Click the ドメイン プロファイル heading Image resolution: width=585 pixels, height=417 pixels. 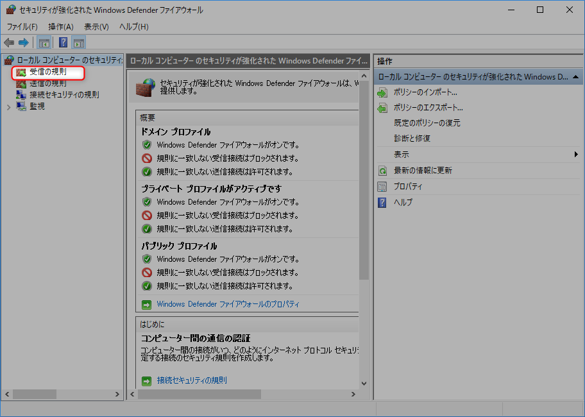point(176,132)
